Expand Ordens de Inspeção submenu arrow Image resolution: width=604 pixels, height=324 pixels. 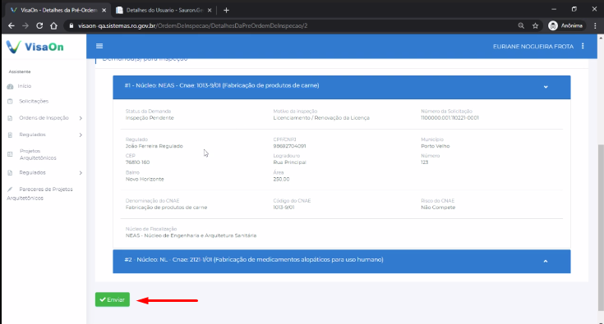click(81, 118)
